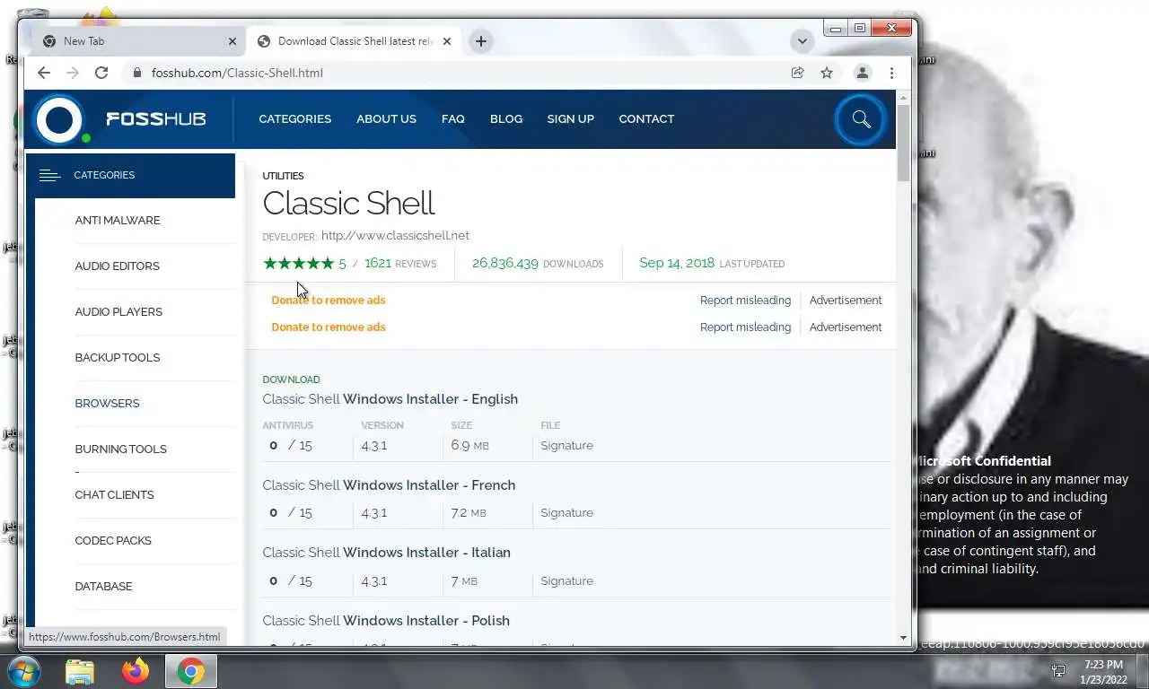The image size is (1149, 689).
Task: Open the BLOG navigation item
Action: (x=506, y=118)
